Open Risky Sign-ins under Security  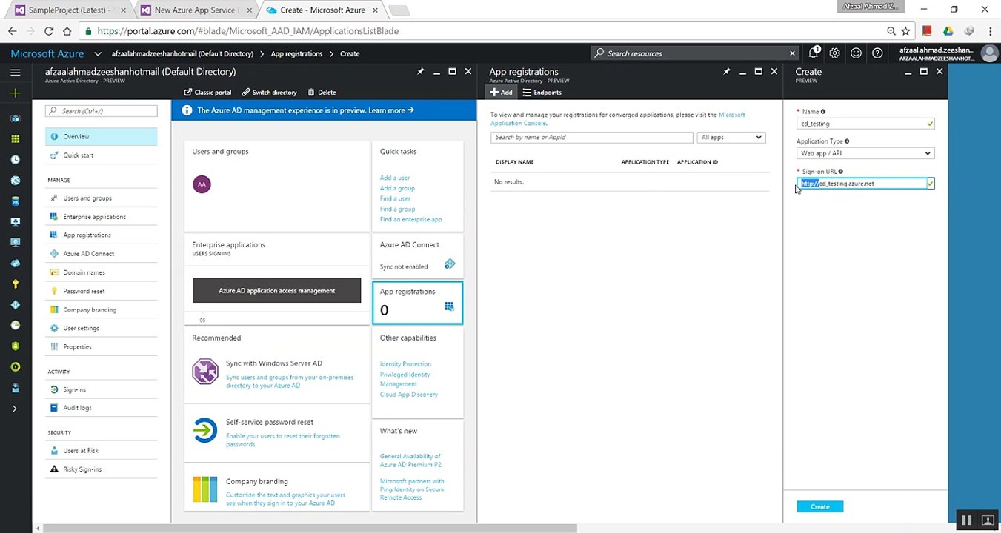point(101,469)
